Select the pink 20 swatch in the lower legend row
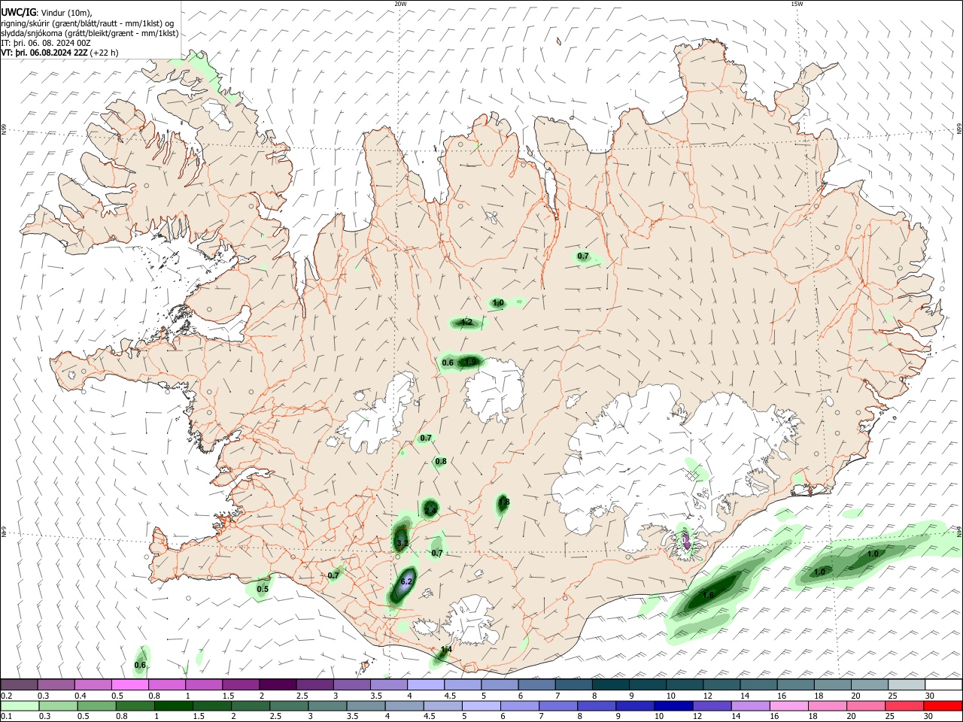The width and height of the screenshot is (963, 722). tap(866, 705)
